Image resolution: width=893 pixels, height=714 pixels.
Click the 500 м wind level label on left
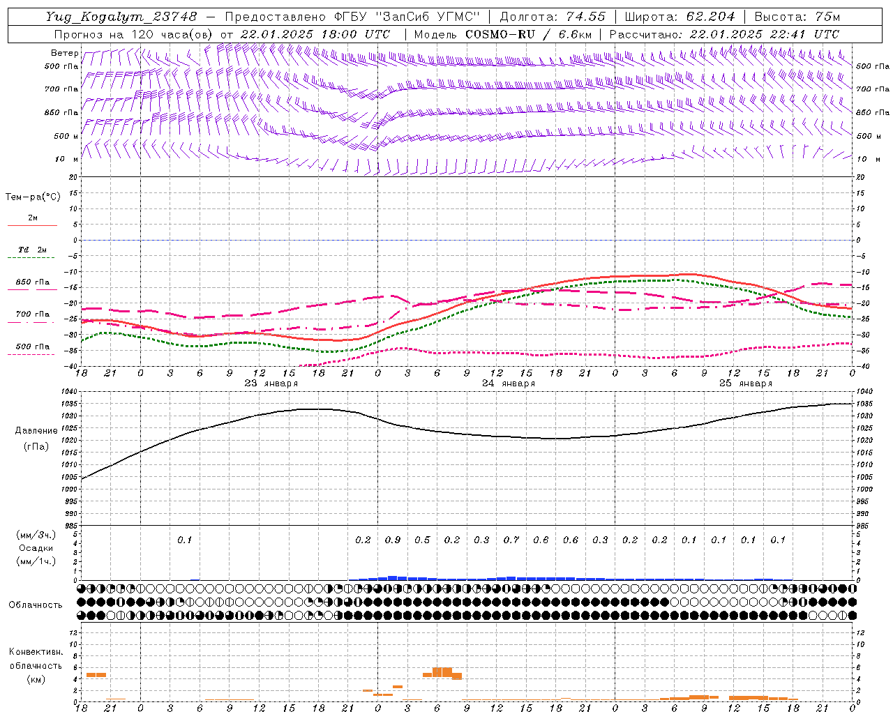pos(66,136)
